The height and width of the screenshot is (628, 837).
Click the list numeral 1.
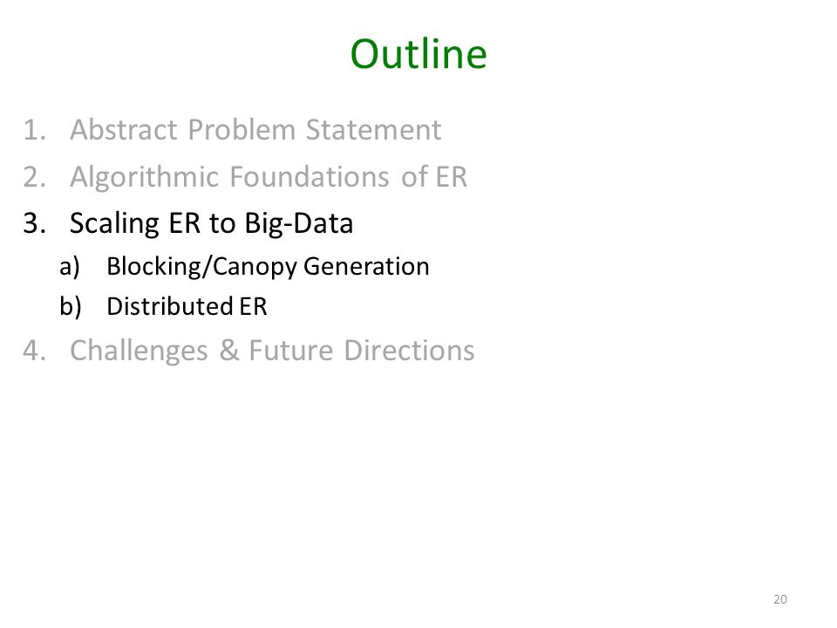click(34, 130)
